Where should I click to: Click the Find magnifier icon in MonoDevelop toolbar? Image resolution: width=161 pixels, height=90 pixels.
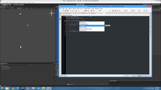point(84,10)
